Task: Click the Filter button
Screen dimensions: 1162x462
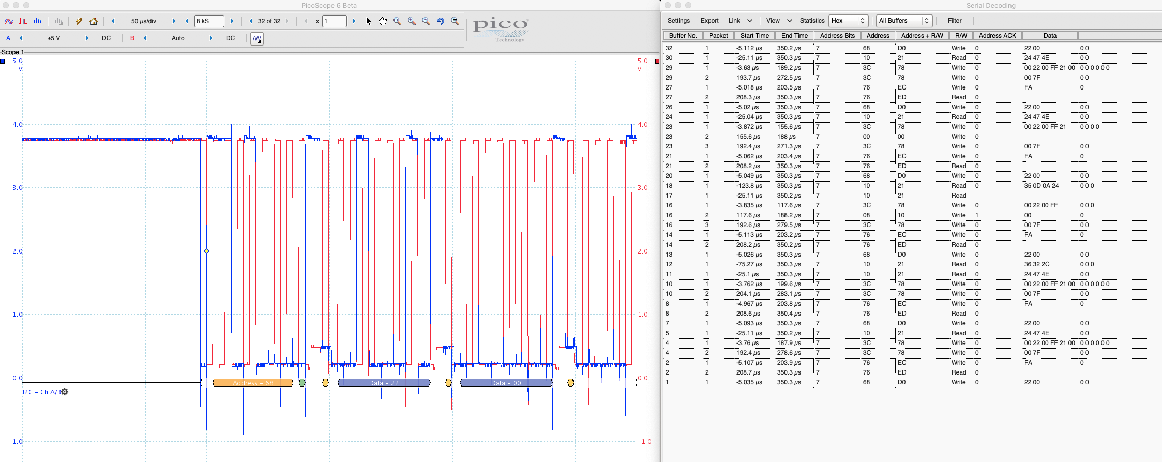Action: coord(955,21)
